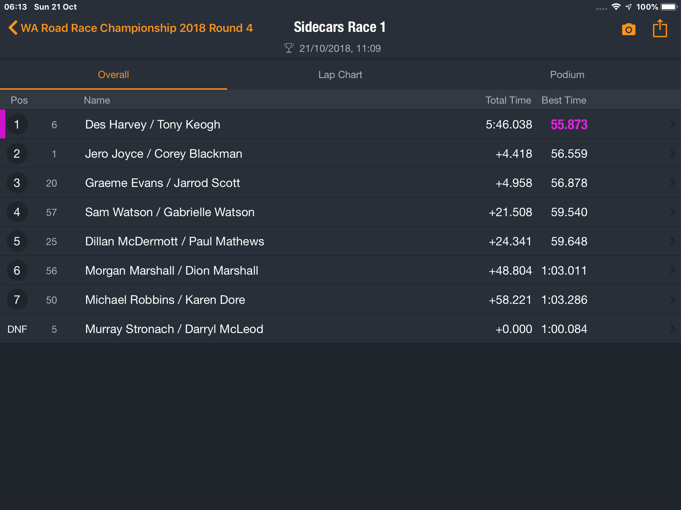
Task: Switch to the Podium tab
Action: [x=567, y=75]
